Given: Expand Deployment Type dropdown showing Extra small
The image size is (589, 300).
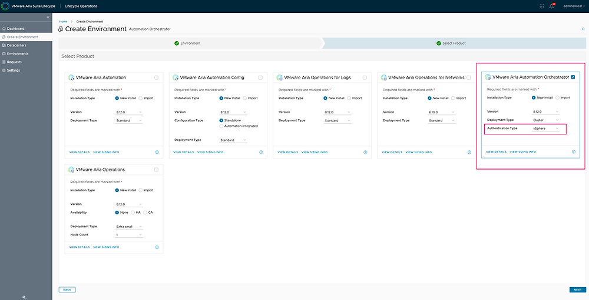Looking at the screenshot, I should (x=129, y=226).
